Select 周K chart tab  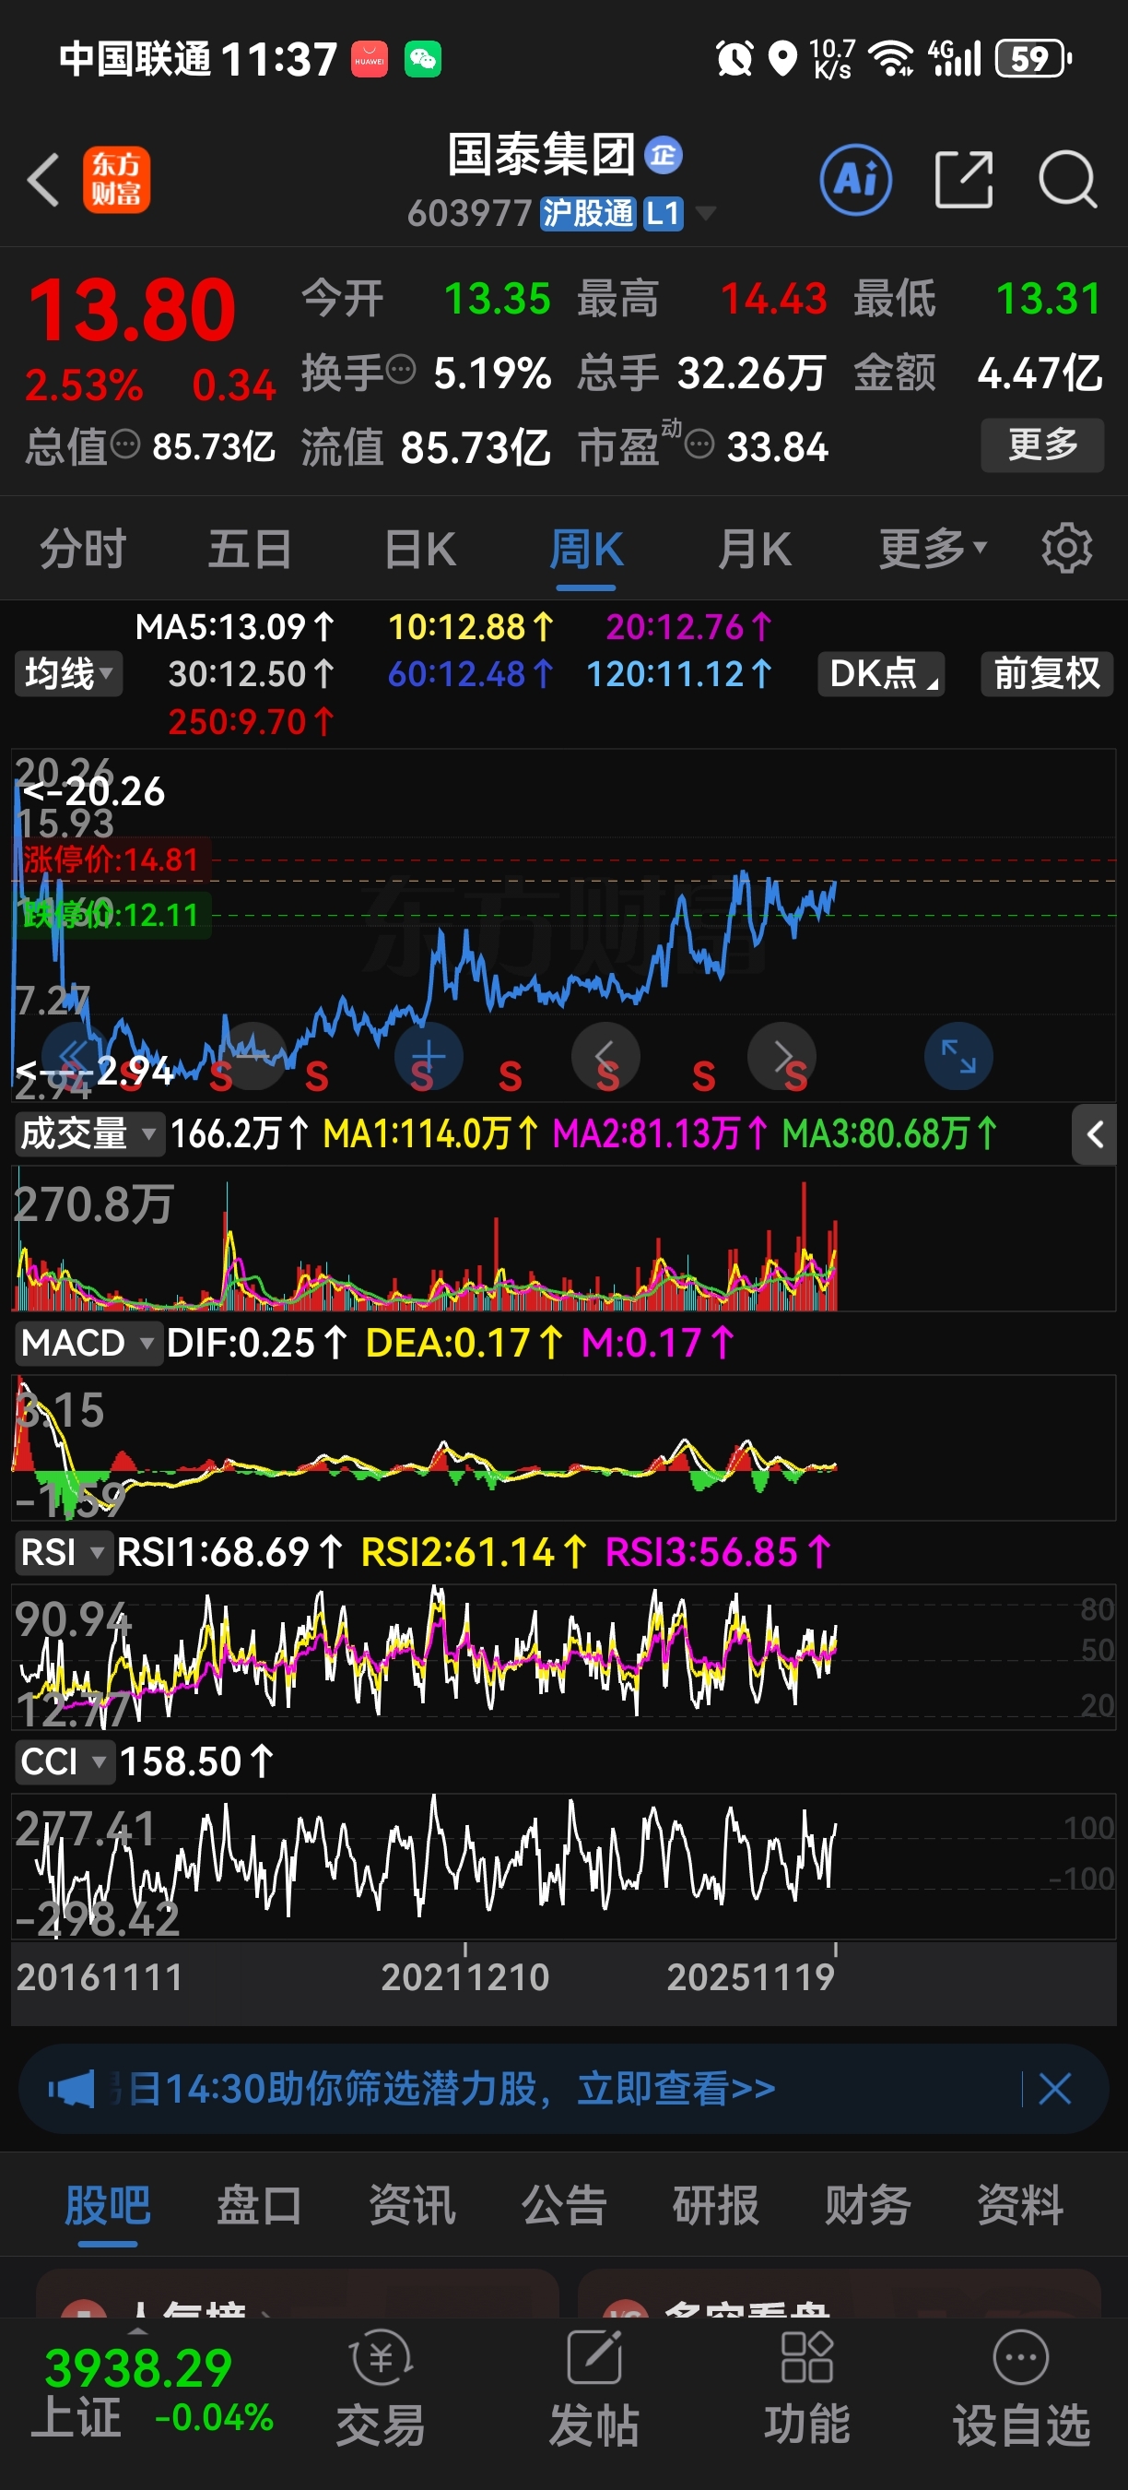tap(586, 548)
